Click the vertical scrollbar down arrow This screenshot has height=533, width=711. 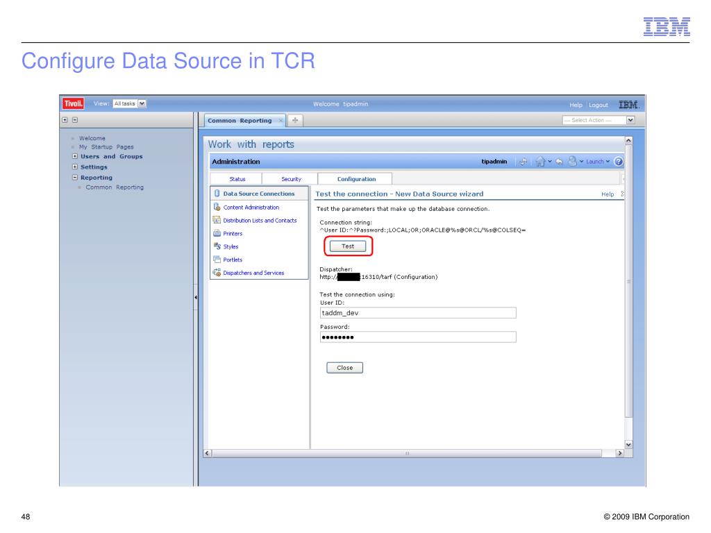628,445
